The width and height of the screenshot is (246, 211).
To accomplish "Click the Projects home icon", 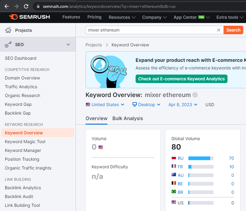I will (x=8, y=30).
